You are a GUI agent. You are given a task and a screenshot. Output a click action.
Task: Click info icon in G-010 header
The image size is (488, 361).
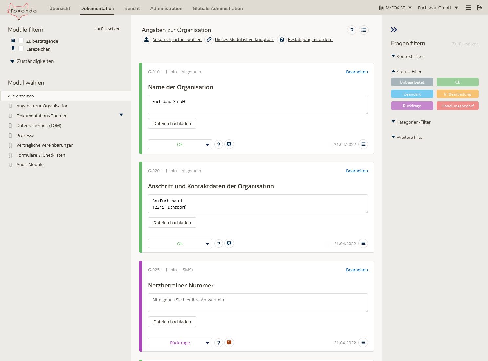click(x=166, y=72)
